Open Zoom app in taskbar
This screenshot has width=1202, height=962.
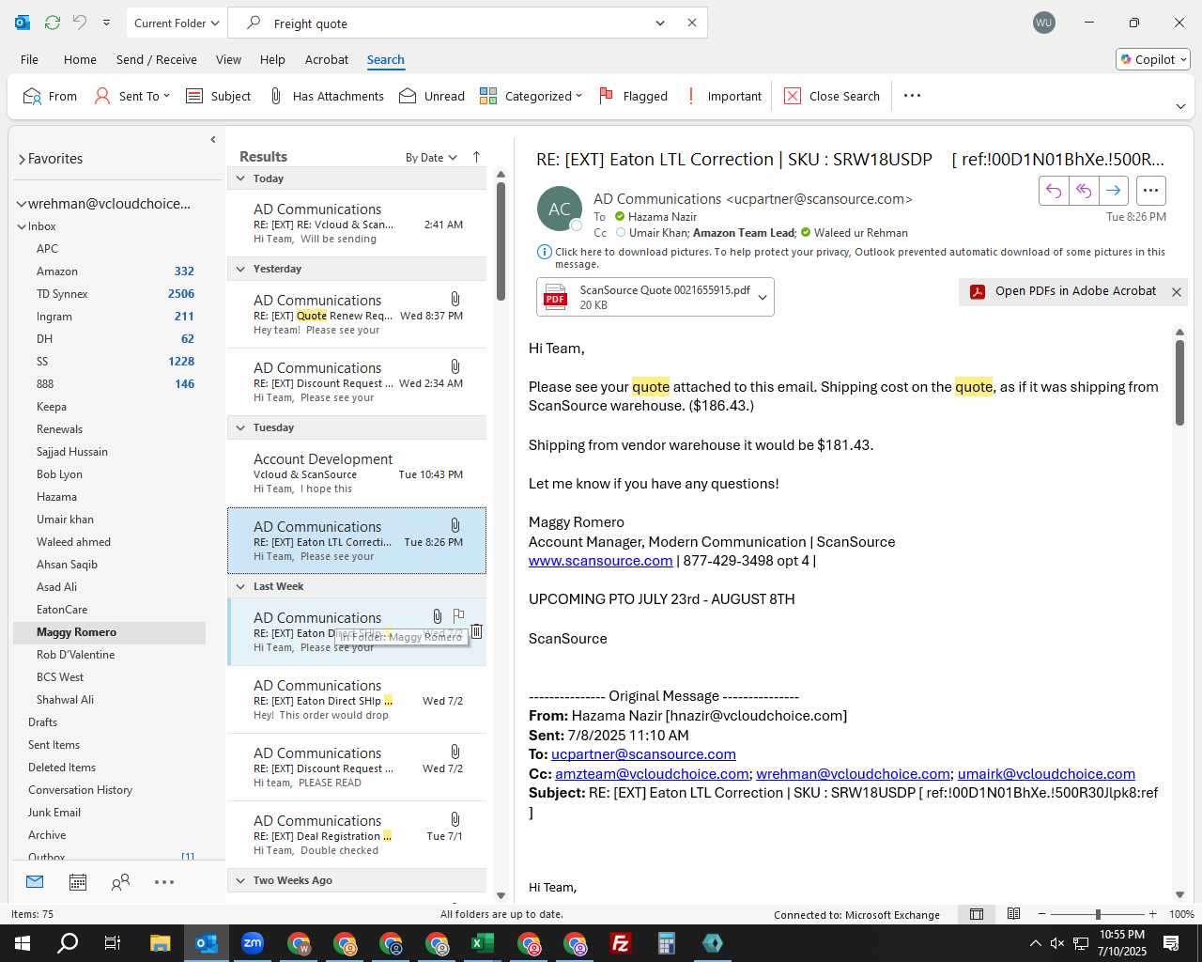(253, 942)
